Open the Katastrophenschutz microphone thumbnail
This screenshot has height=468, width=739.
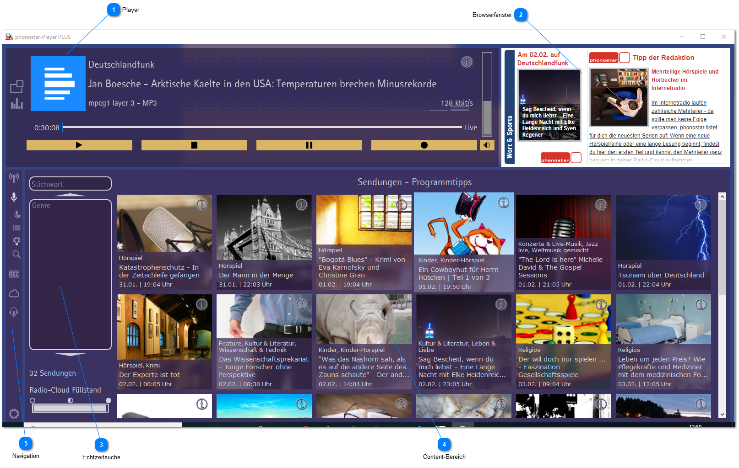pyautogui.click(x=164, y=223)
